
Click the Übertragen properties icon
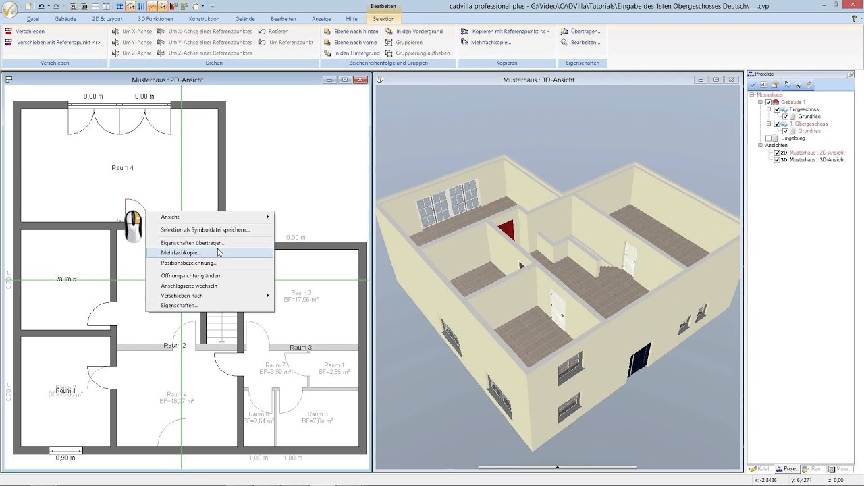tap(564, 32)
